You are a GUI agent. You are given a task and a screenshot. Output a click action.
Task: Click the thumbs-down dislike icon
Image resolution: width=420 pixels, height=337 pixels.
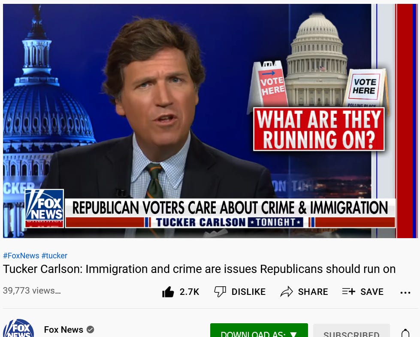point(220,292)
